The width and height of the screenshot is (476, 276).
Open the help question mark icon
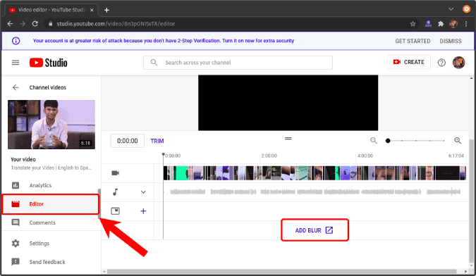click(x=441, y=63)
